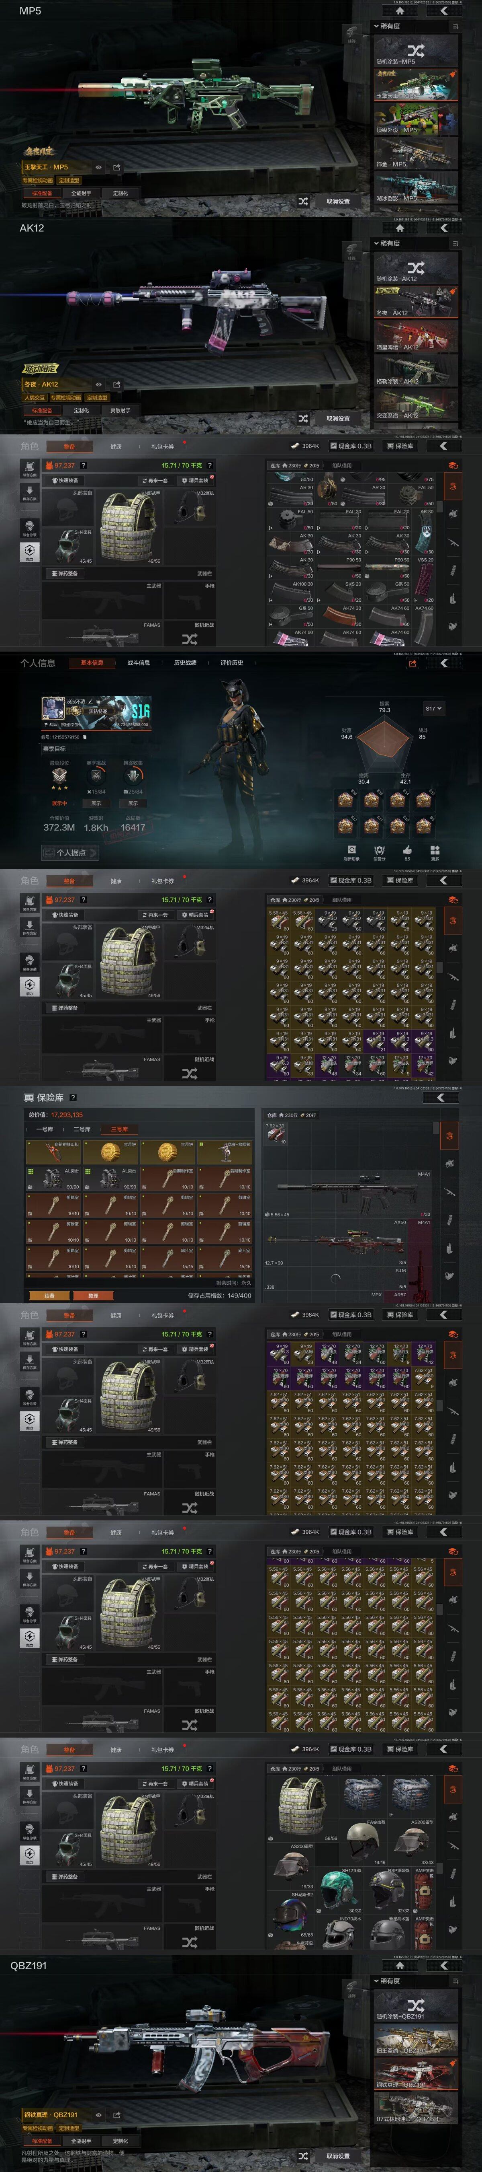Click share icon on 个人信息 page
The height and width of the screenshot is (2172, 482).
412,664
